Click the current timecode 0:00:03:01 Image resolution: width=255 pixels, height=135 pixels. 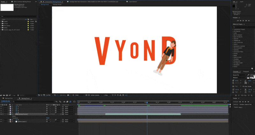(6, 101)
